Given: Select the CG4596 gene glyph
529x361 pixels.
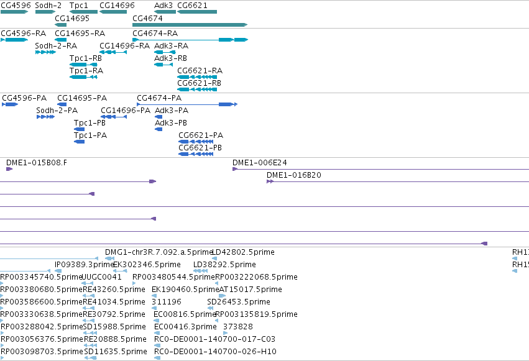Looking at the screenshot, I should coord(14,12).
